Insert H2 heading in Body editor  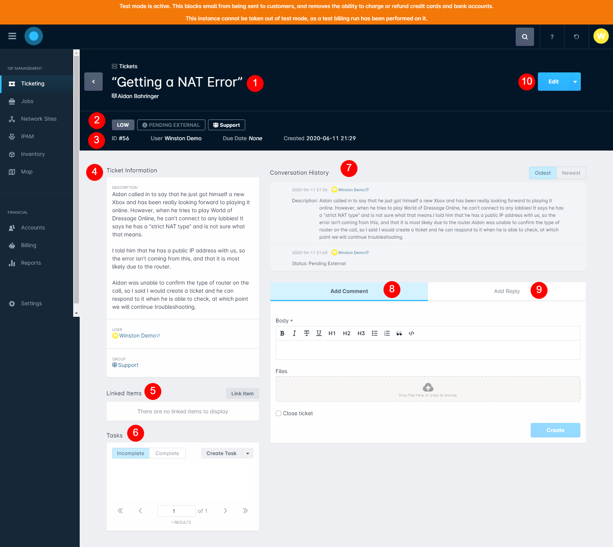coord(347,333)
